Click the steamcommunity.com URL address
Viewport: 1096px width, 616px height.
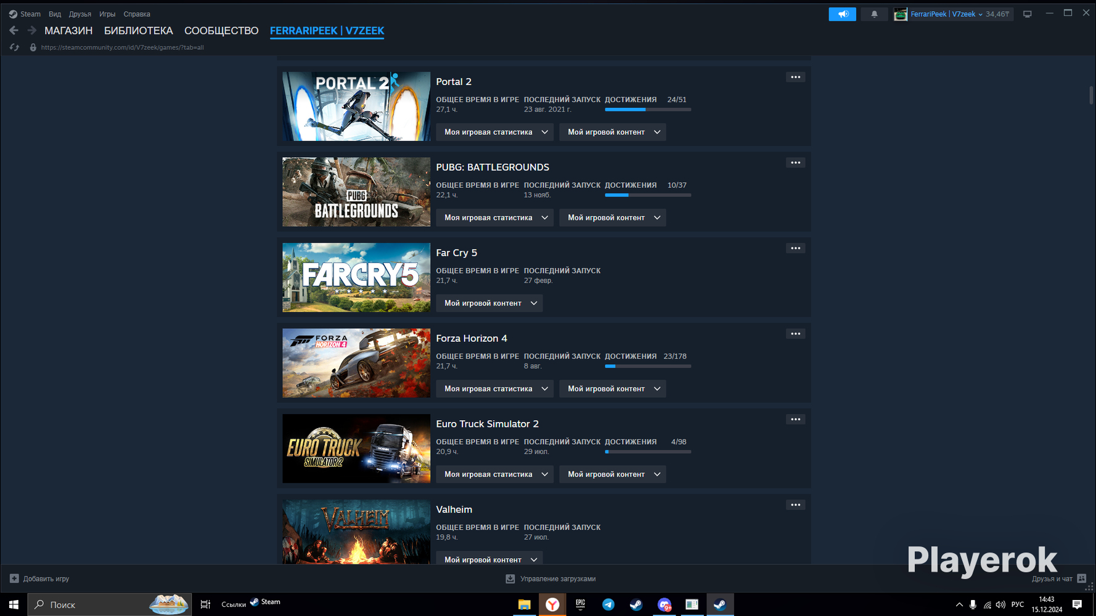122,47
